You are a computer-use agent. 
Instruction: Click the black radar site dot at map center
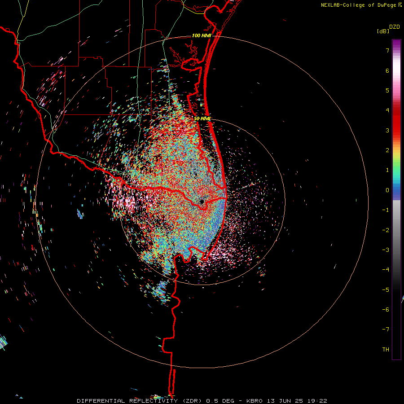[x=202, y=201]
